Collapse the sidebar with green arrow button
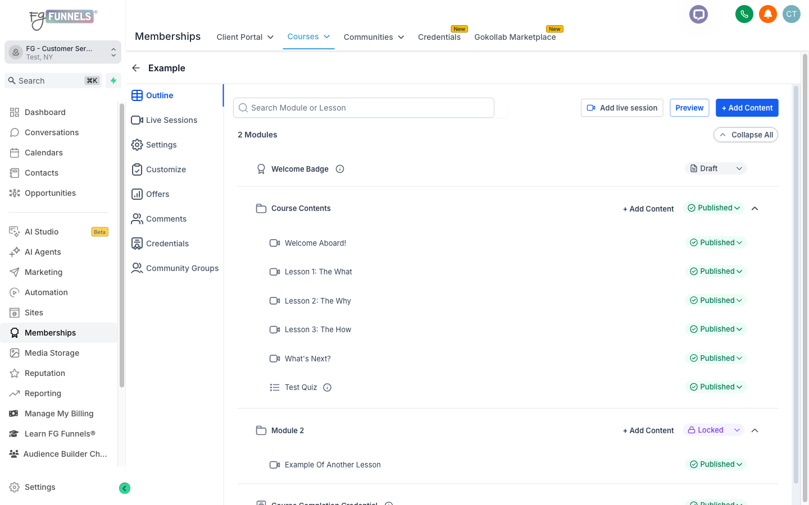The height and width of the screenshot is (505, 809). (x=125, y=488)
